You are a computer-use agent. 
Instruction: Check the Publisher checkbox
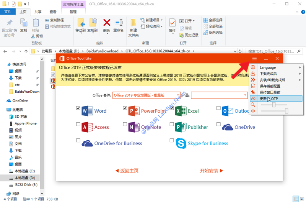coord(172,124)
